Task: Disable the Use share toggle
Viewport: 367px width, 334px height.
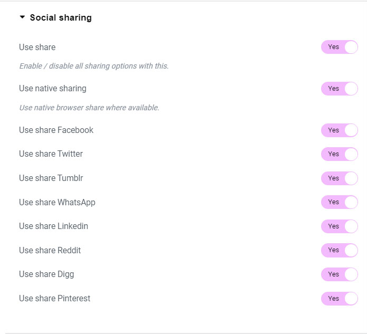Action: [x=340, y=47]
